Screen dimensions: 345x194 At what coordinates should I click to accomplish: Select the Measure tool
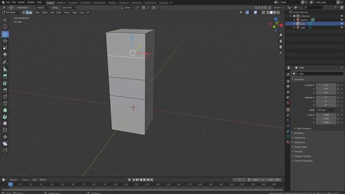click(x=5, y=69)
